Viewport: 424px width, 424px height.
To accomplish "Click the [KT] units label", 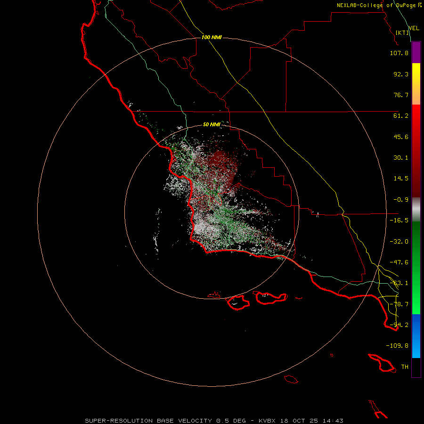I will click(402, 33).
